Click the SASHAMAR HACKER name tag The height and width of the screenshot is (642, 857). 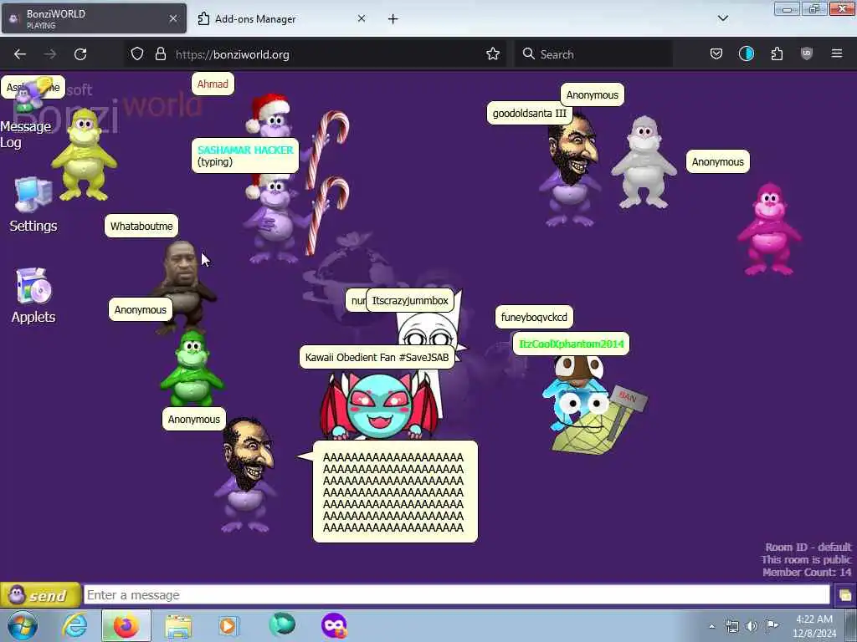point(245,155)
